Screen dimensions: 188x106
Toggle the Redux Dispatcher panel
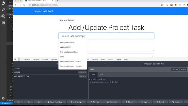tap(112, 102)
